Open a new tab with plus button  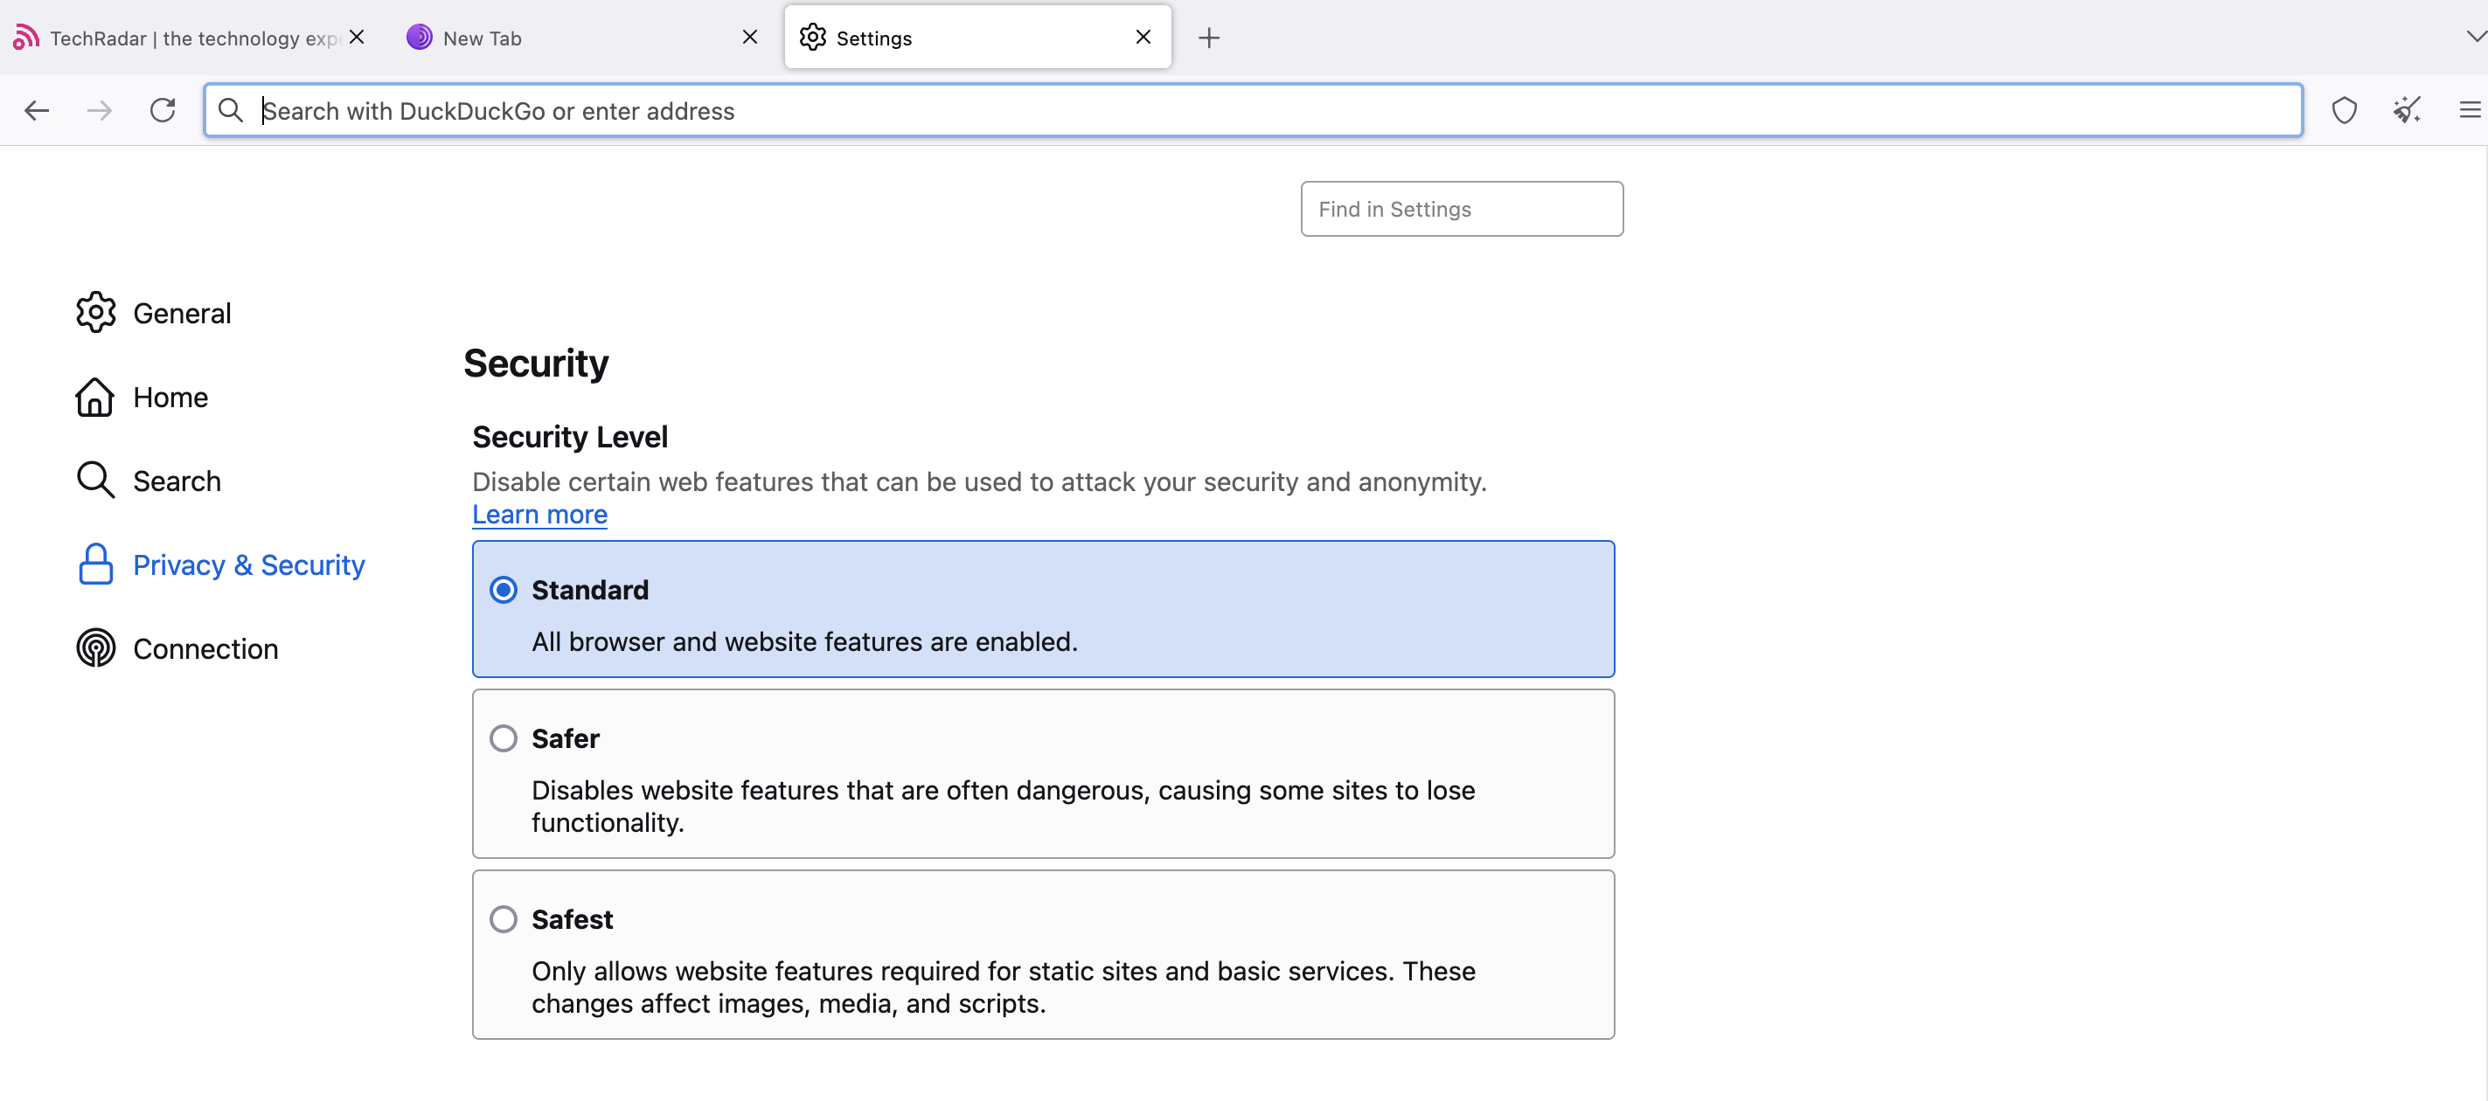point(1208,38)
